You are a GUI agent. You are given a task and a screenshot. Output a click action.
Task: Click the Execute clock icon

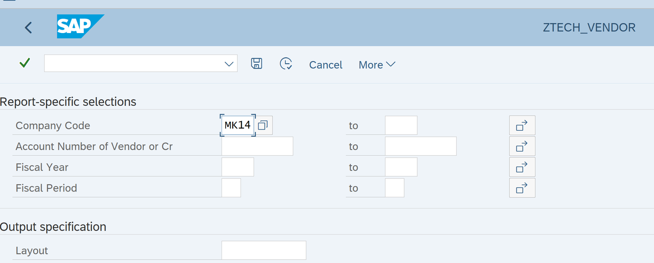point(286,64)
